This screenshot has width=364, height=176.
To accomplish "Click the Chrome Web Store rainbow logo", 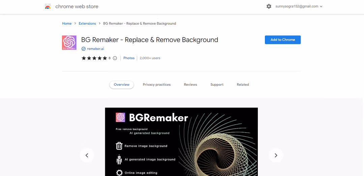I will [x=48, y=6].
